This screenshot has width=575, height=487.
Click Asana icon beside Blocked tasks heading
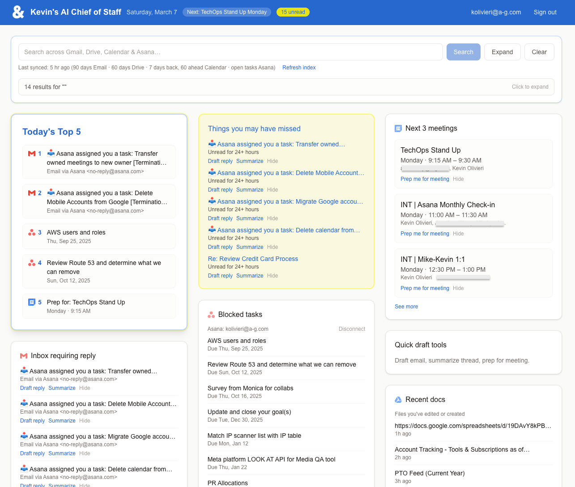[x=211, y=315]
